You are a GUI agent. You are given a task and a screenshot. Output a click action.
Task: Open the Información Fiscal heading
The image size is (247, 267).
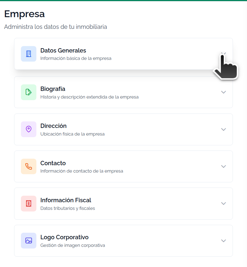coord(66,200)
